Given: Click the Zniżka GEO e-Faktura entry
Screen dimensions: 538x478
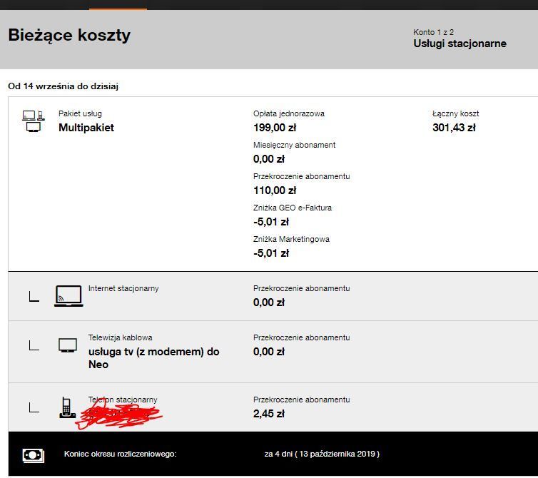Looking at the screenshot, I should [292, 208].
